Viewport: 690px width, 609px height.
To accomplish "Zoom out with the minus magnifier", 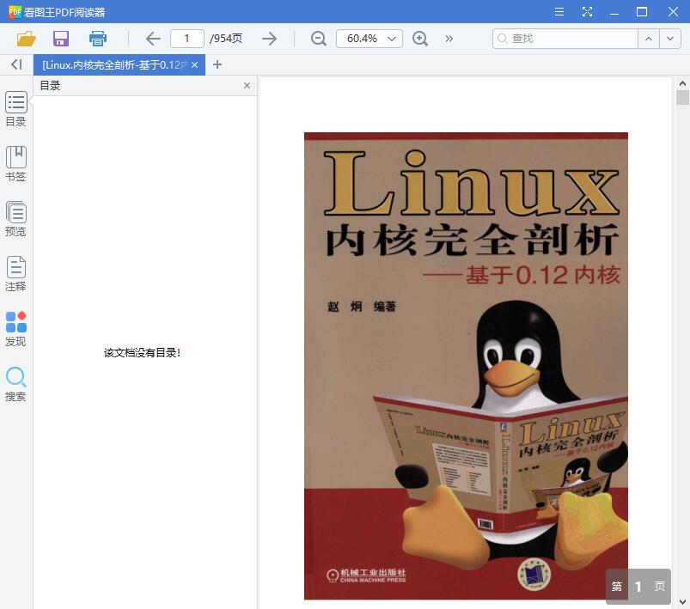I will 318,39.
